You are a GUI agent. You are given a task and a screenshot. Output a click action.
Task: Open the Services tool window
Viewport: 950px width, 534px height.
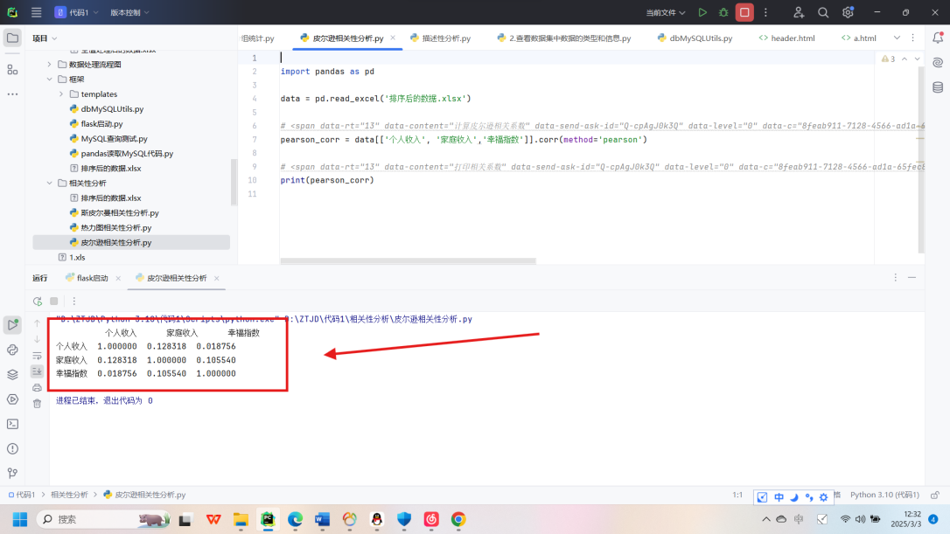[x=12, y=399]
